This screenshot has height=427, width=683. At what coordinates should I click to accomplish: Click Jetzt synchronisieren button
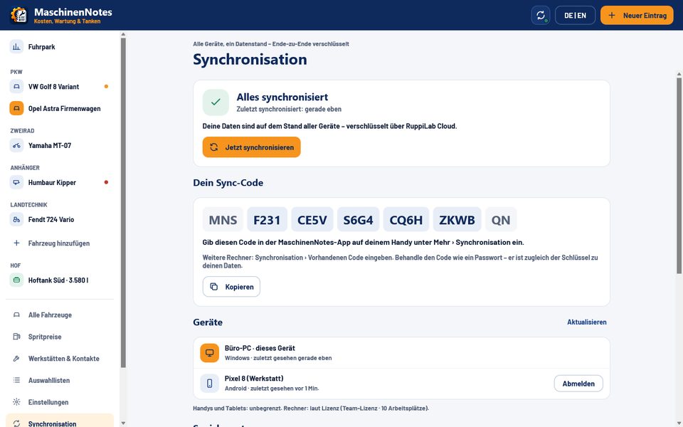coord(251,147)
